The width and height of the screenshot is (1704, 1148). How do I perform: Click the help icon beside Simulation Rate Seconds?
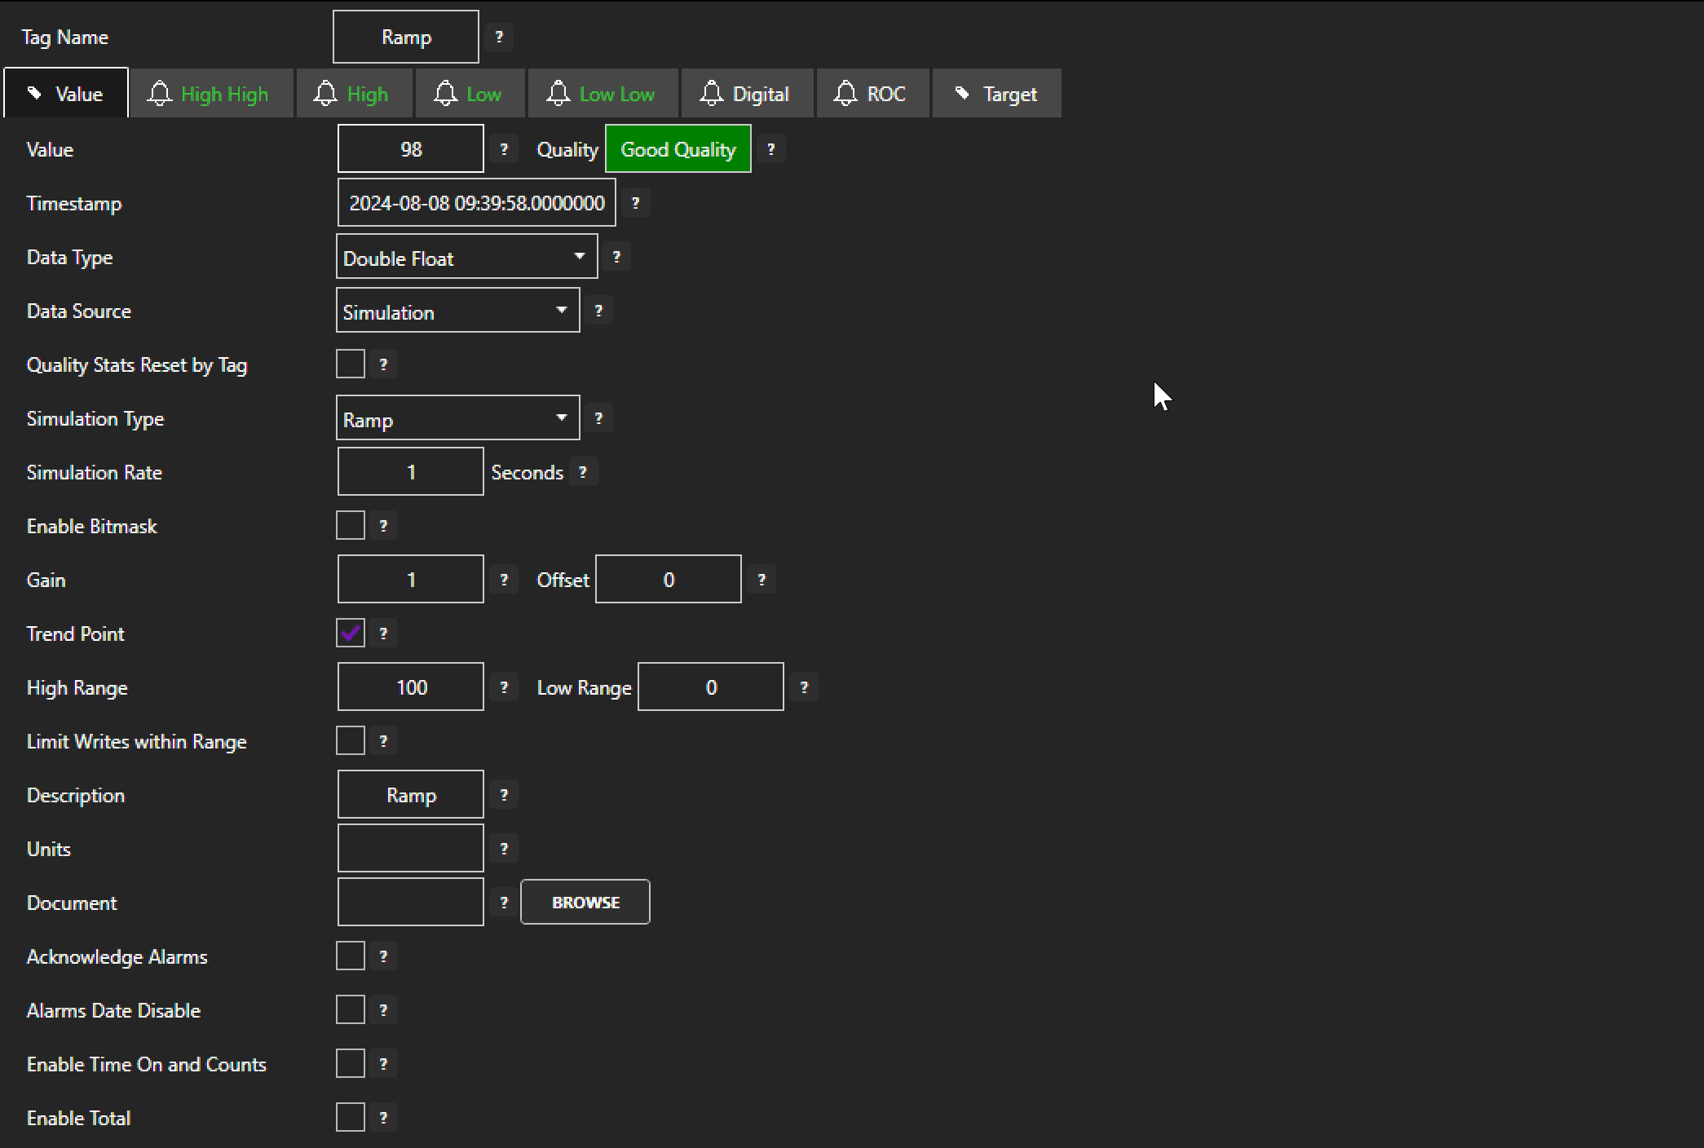pos(582,472)
